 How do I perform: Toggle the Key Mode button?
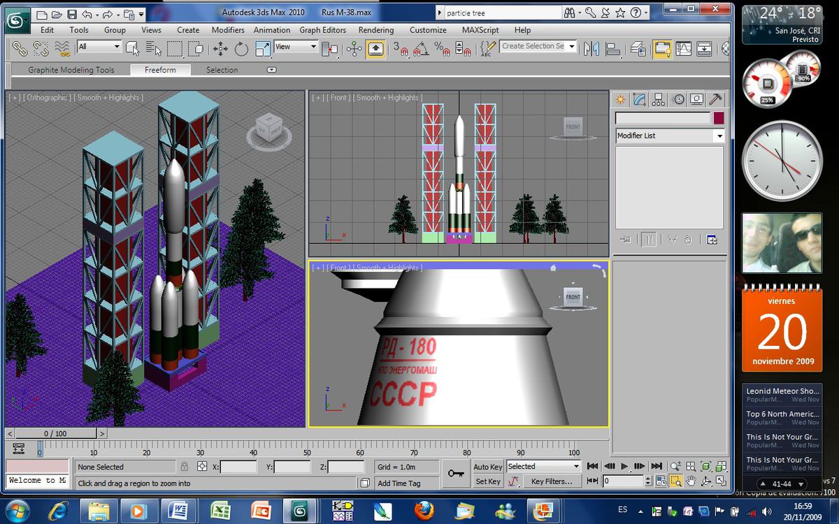tap(593, 481)
